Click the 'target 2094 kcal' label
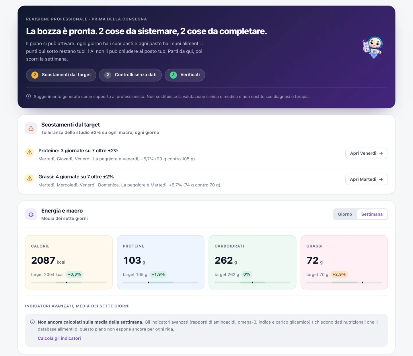413x356 pixels. tap(47, 275)
